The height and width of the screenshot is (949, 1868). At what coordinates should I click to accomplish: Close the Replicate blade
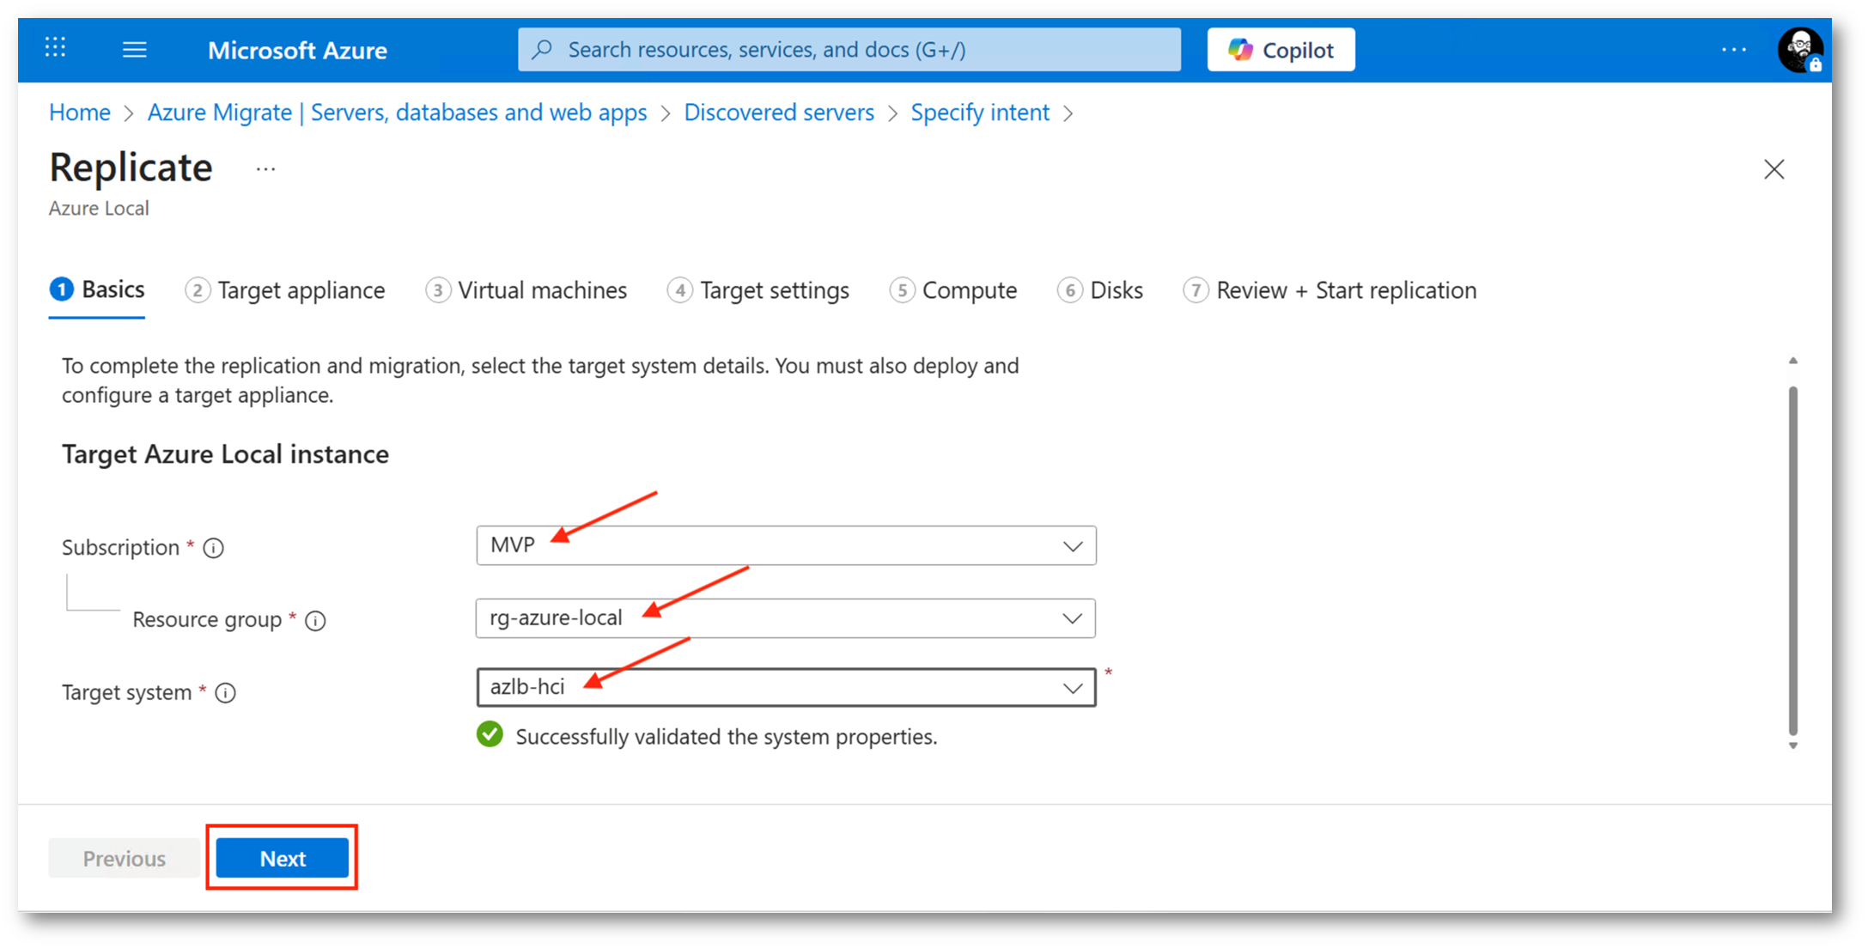1774,169
